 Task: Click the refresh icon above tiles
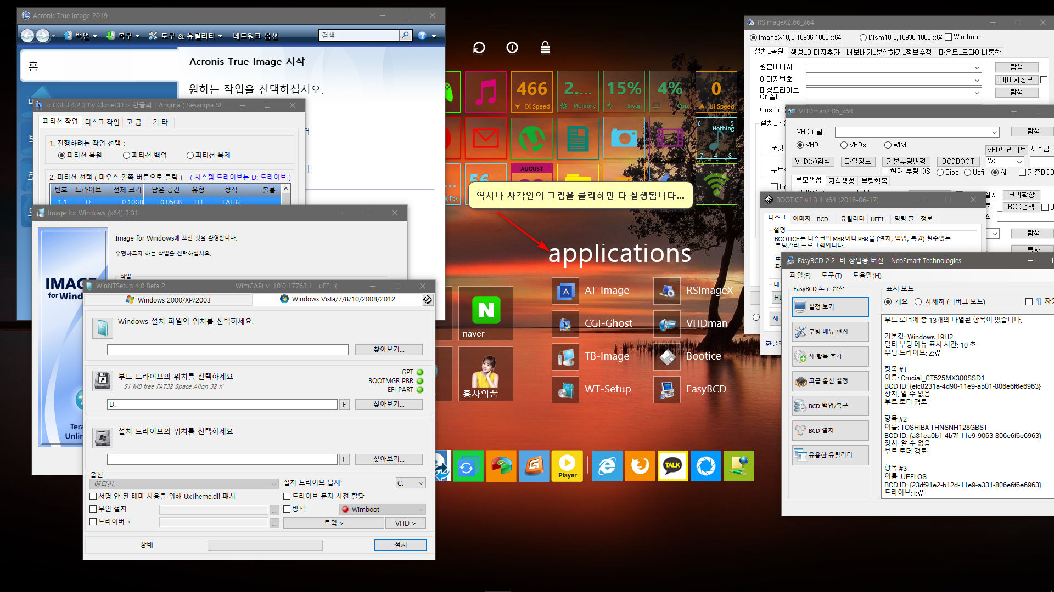click(x=479, y=48)
